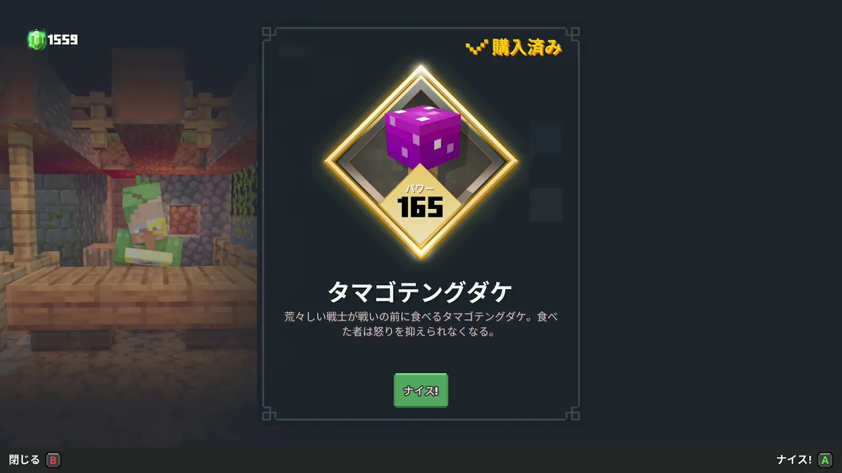Click the green emerald currency icon

[36, 40]
